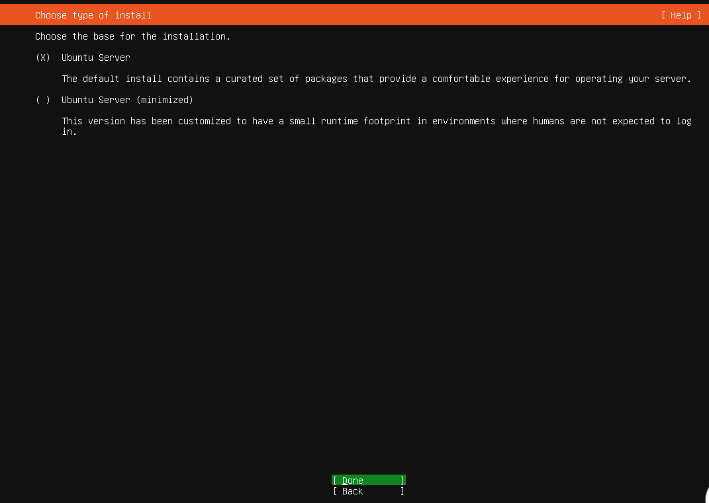Click the description starting 'This version has been customized'
The height and width of the screenshot is (503, 709).
click(377, 126)
